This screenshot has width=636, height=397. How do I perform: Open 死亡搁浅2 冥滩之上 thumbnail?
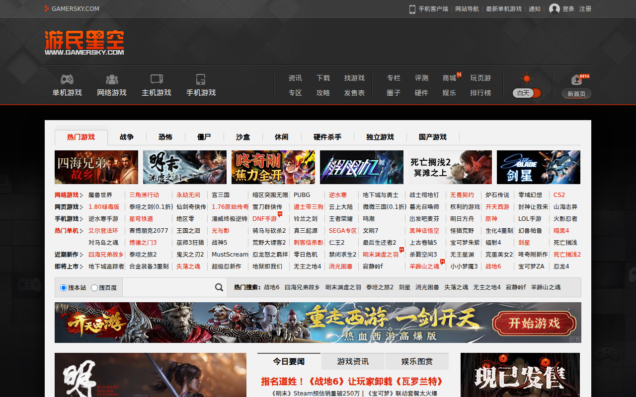point(450,167)
